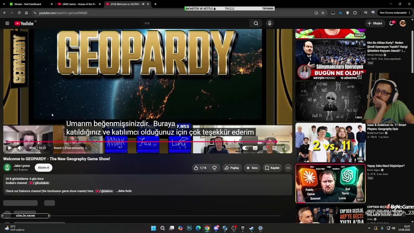This screenshot has width=414, height=233.
Task: Open Epic Games launcher from taskbar
Action: point(243,228)
